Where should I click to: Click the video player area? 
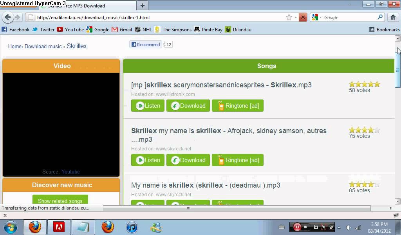(x=61, y=120)
